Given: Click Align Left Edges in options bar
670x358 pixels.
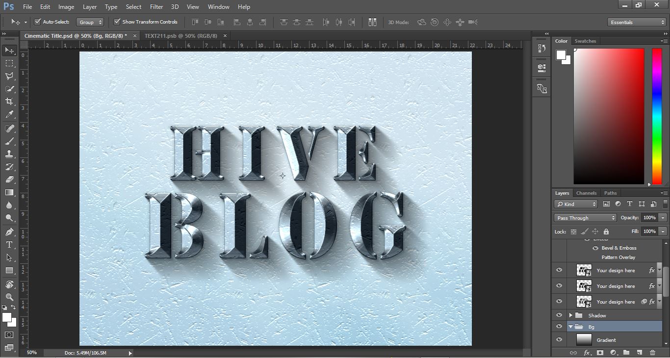Looking at the screenshot, I should point(237,22).
